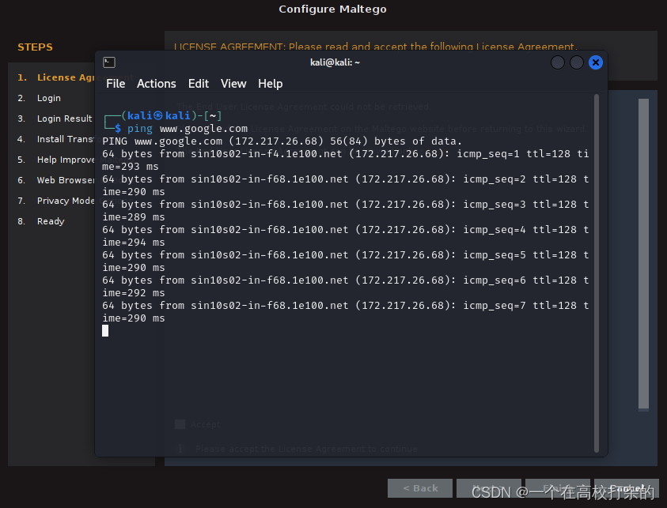Image resolution: width=667 pixels, height=508 pixels.
Task: Minimize the kali terminal window
Action: coord(558,62)
